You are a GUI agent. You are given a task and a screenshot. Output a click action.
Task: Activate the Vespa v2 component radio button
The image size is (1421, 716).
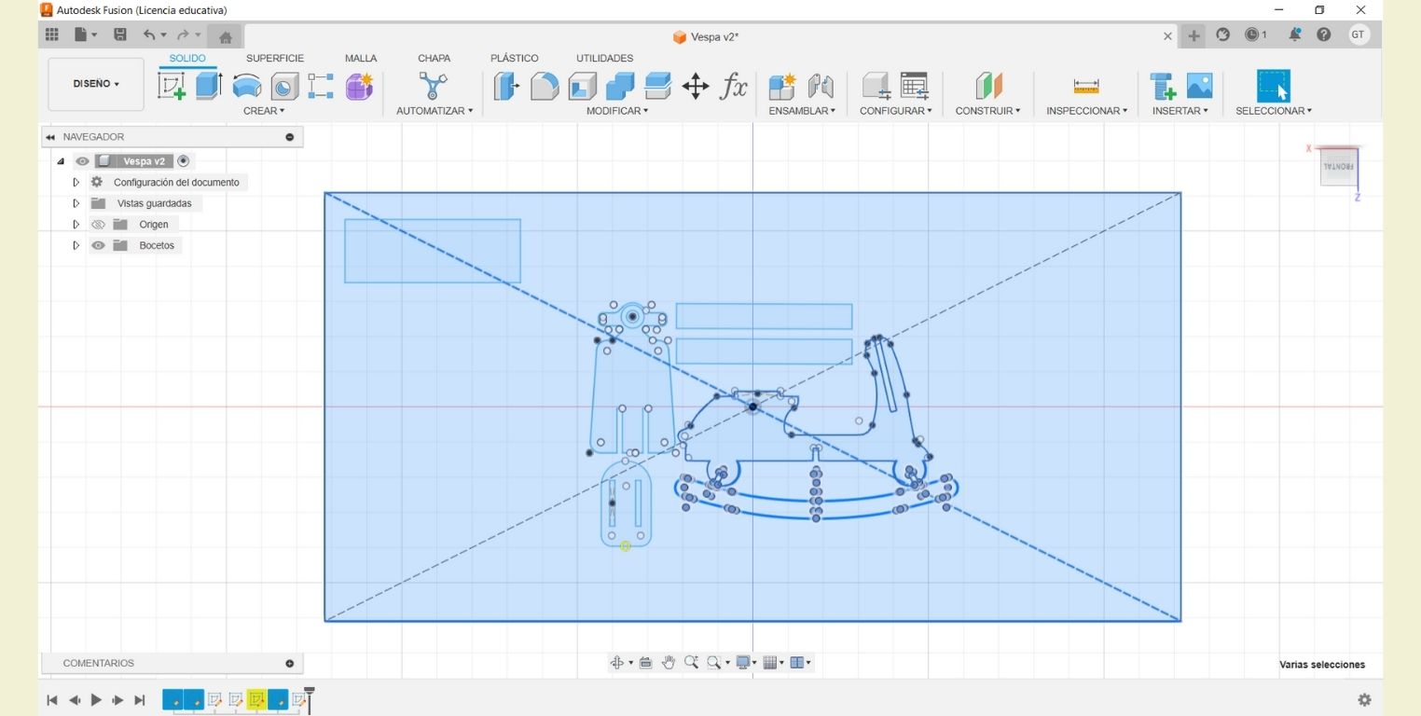(183, 161)
